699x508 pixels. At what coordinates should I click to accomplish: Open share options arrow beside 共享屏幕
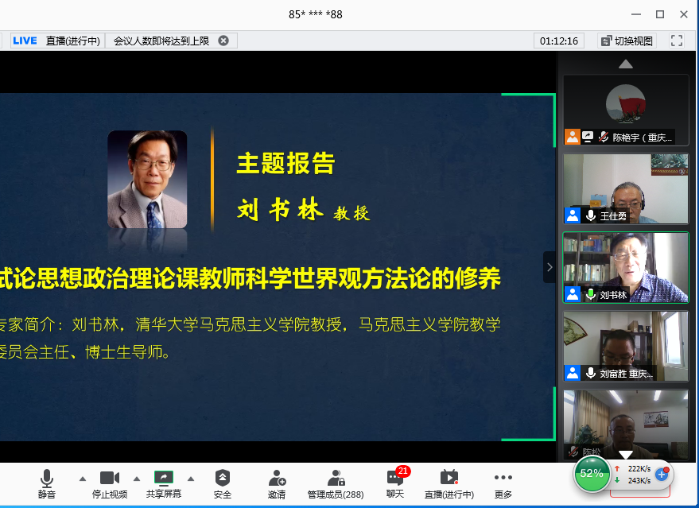click(191, 479)
